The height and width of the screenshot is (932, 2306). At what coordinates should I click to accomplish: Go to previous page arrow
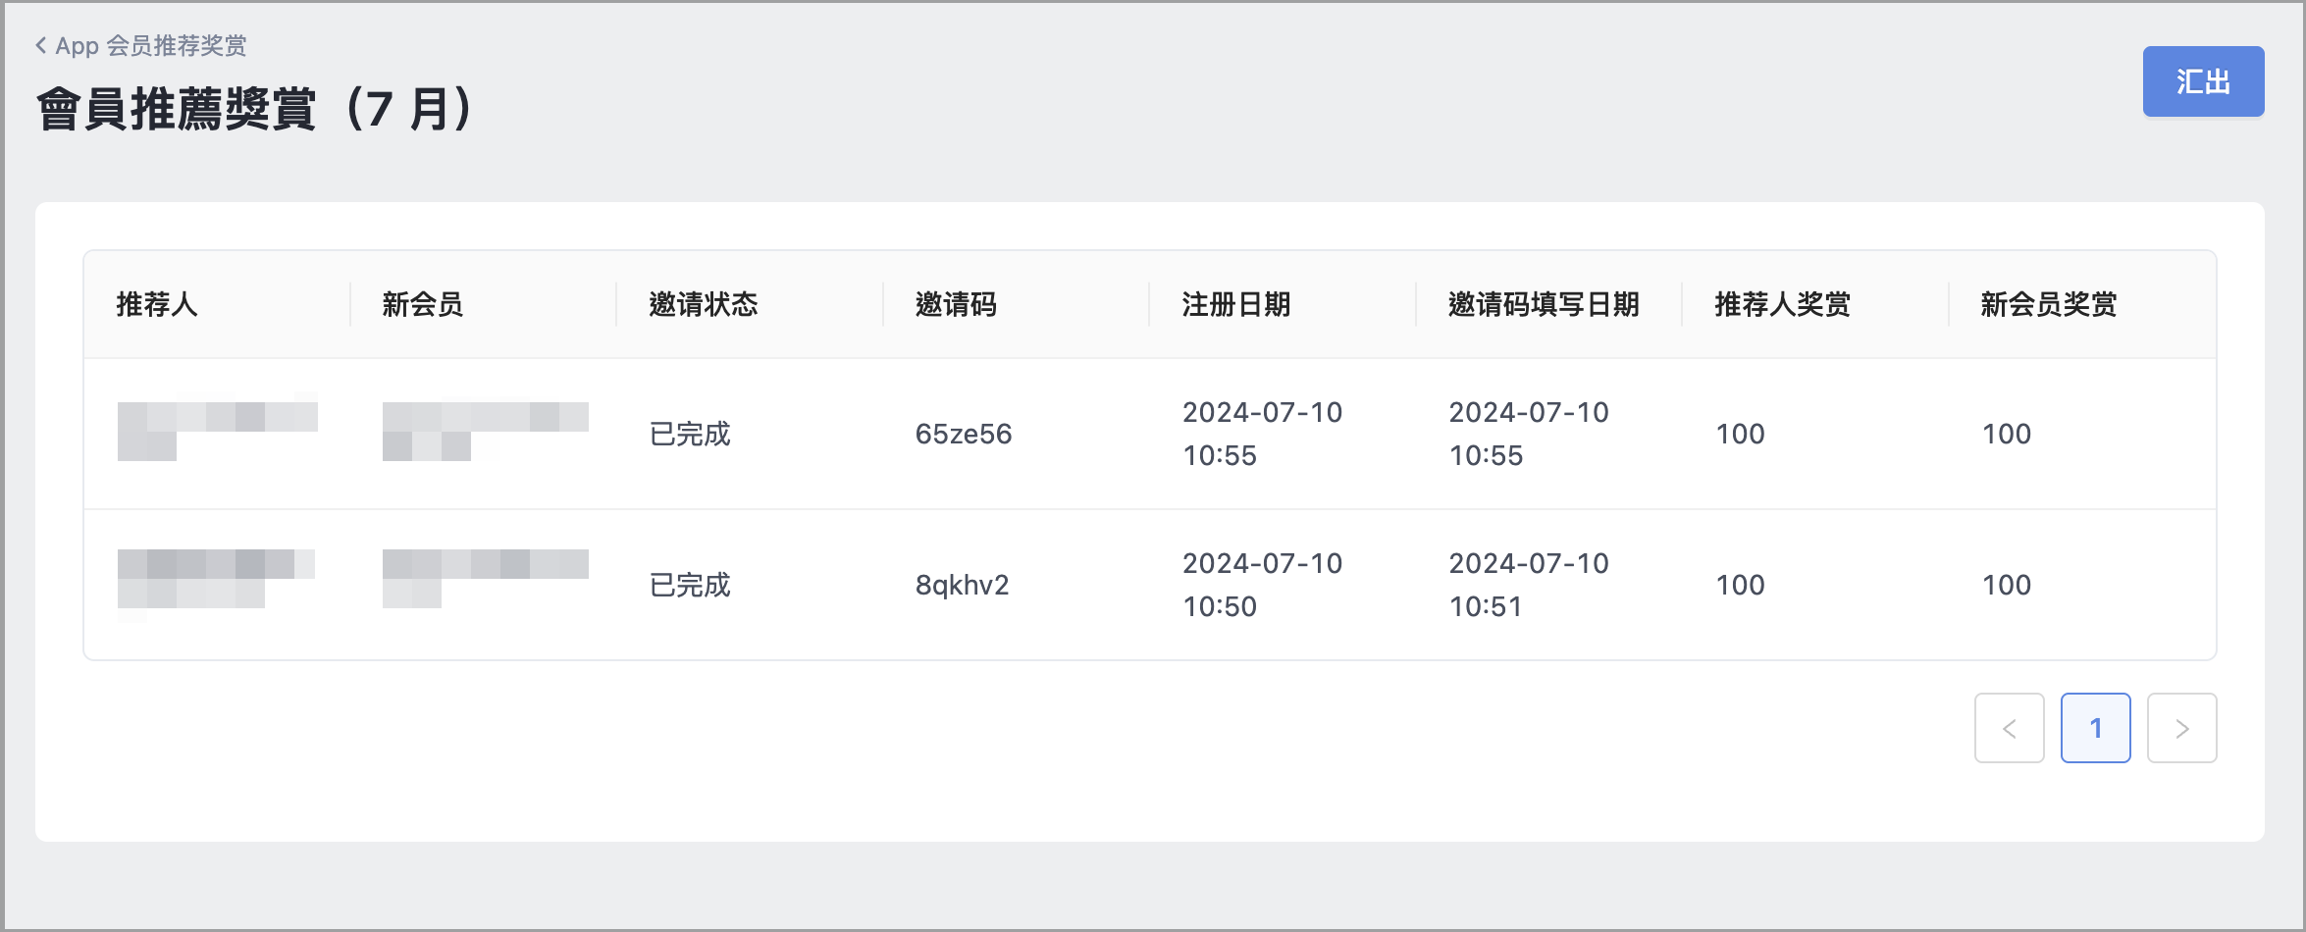2009,728
